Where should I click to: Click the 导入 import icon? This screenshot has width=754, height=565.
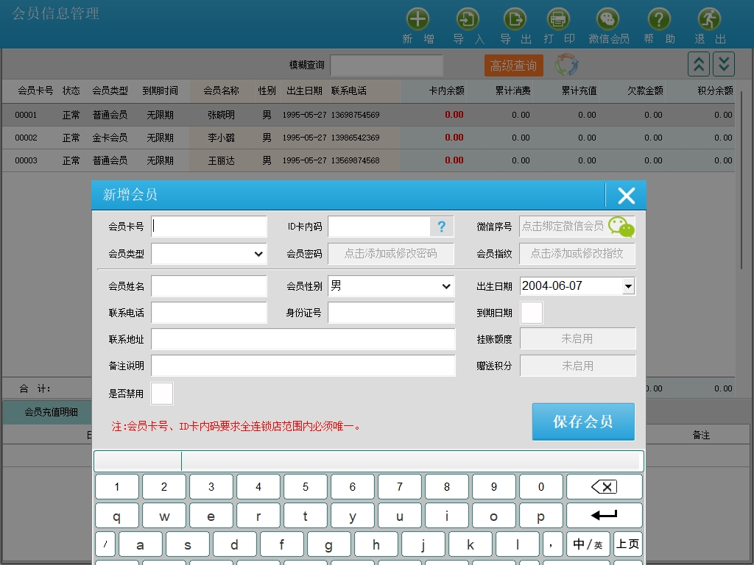tap(468, 19)
